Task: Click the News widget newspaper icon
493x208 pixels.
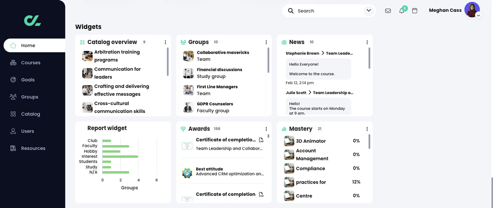Action: click(284, 42)
